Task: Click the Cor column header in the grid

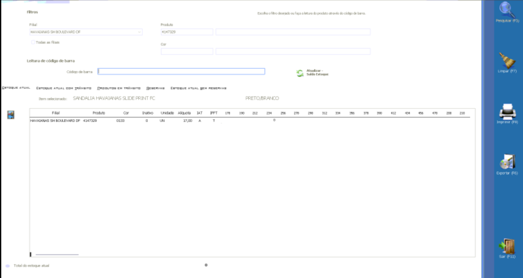Action: tap(126, 113)
